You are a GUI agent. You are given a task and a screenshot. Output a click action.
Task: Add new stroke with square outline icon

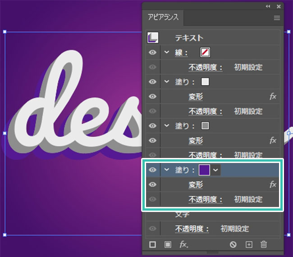pyautogui.click(x=152, y=244)
